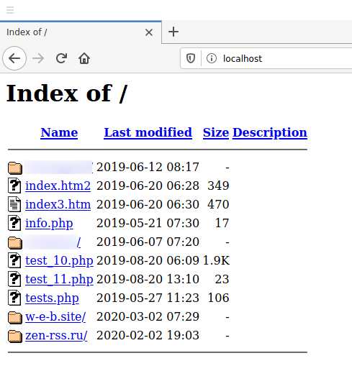The image size is (352, 366).
Task: Go to the home page icon
Action: coord(84,58)
